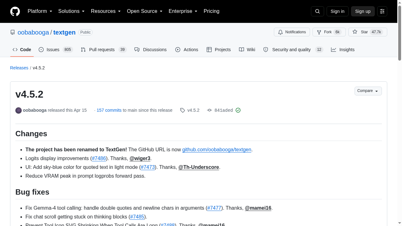Click the page vertical scrollbar thumb
This screenshot has width=402, height=226.
[399, 33]
